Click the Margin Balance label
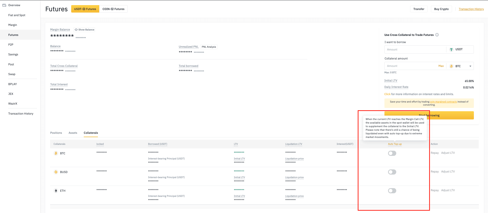The width and height of the screenshot is (488, 213). click(60, 29)
